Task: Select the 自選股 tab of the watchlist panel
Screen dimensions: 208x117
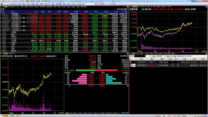Action: (x=5, y=7)
